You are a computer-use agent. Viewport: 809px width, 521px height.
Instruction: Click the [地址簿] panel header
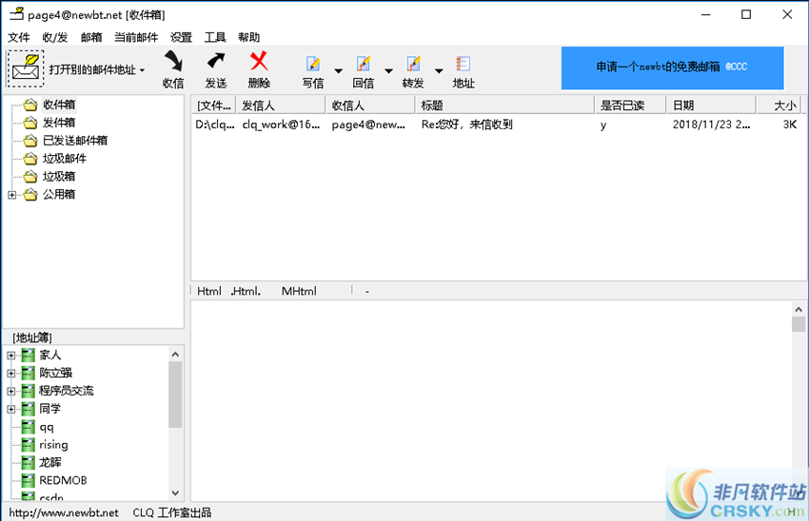[32, 338]
